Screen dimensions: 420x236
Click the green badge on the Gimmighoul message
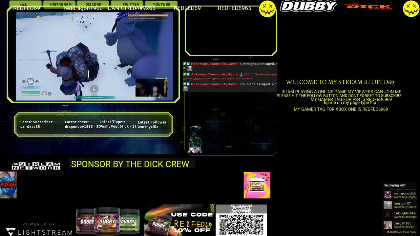(185, 64)
